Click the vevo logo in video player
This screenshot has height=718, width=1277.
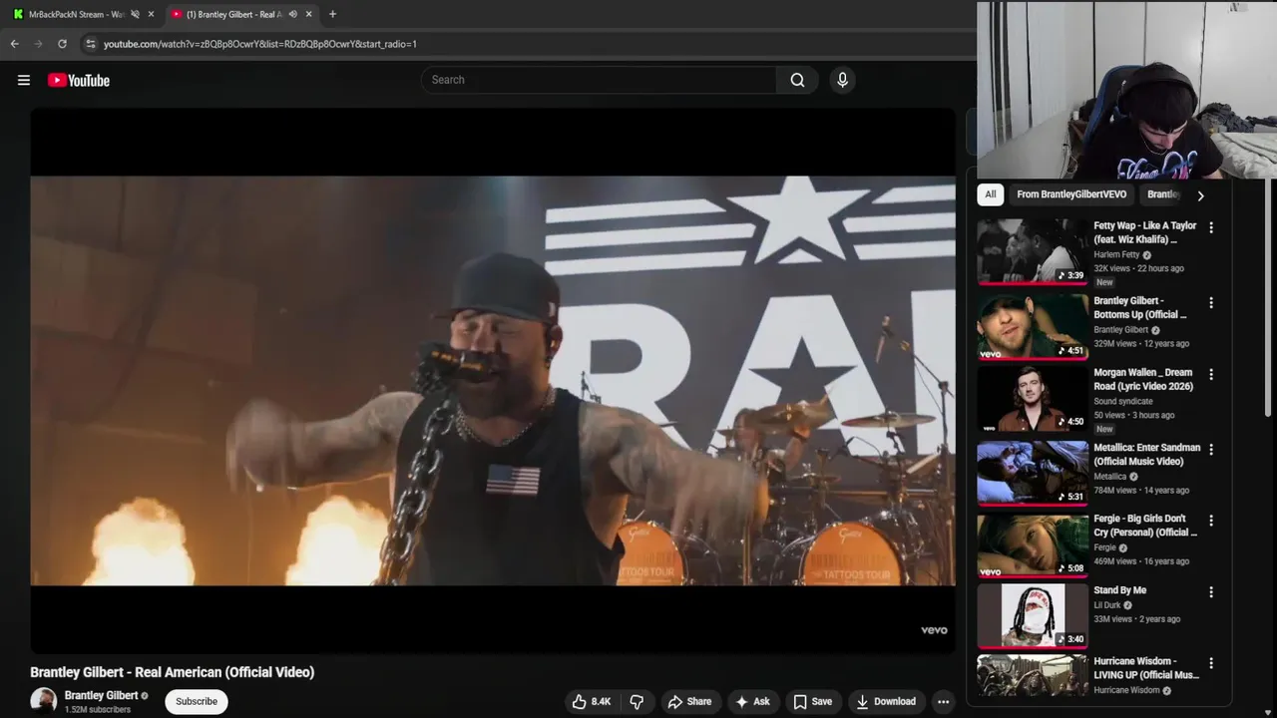coord(934,630)
